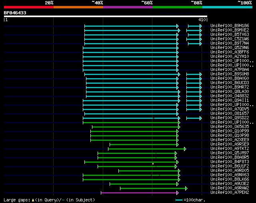Image resolution: width=256 pixels, height=203 pixels.
Task: Click the short second cyan segment of Q9SD22
Action: tap(194, 118)
